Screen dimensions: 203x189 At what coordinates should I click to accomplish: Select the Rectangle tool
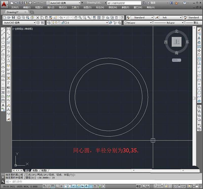coord(3,46)
